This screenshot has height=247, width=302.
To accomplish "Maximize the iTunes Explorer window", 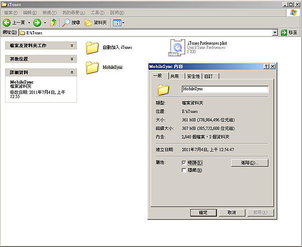I will [x=291, y=4].
